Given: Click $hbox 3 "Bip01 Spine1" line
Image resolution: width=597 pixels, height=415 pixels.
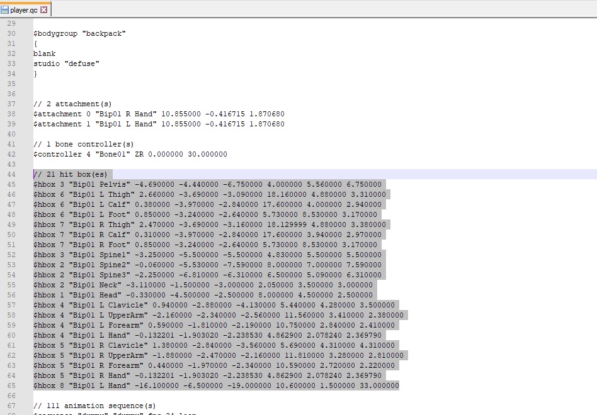Looking at the screenshot, I should [x=208, y=255].
